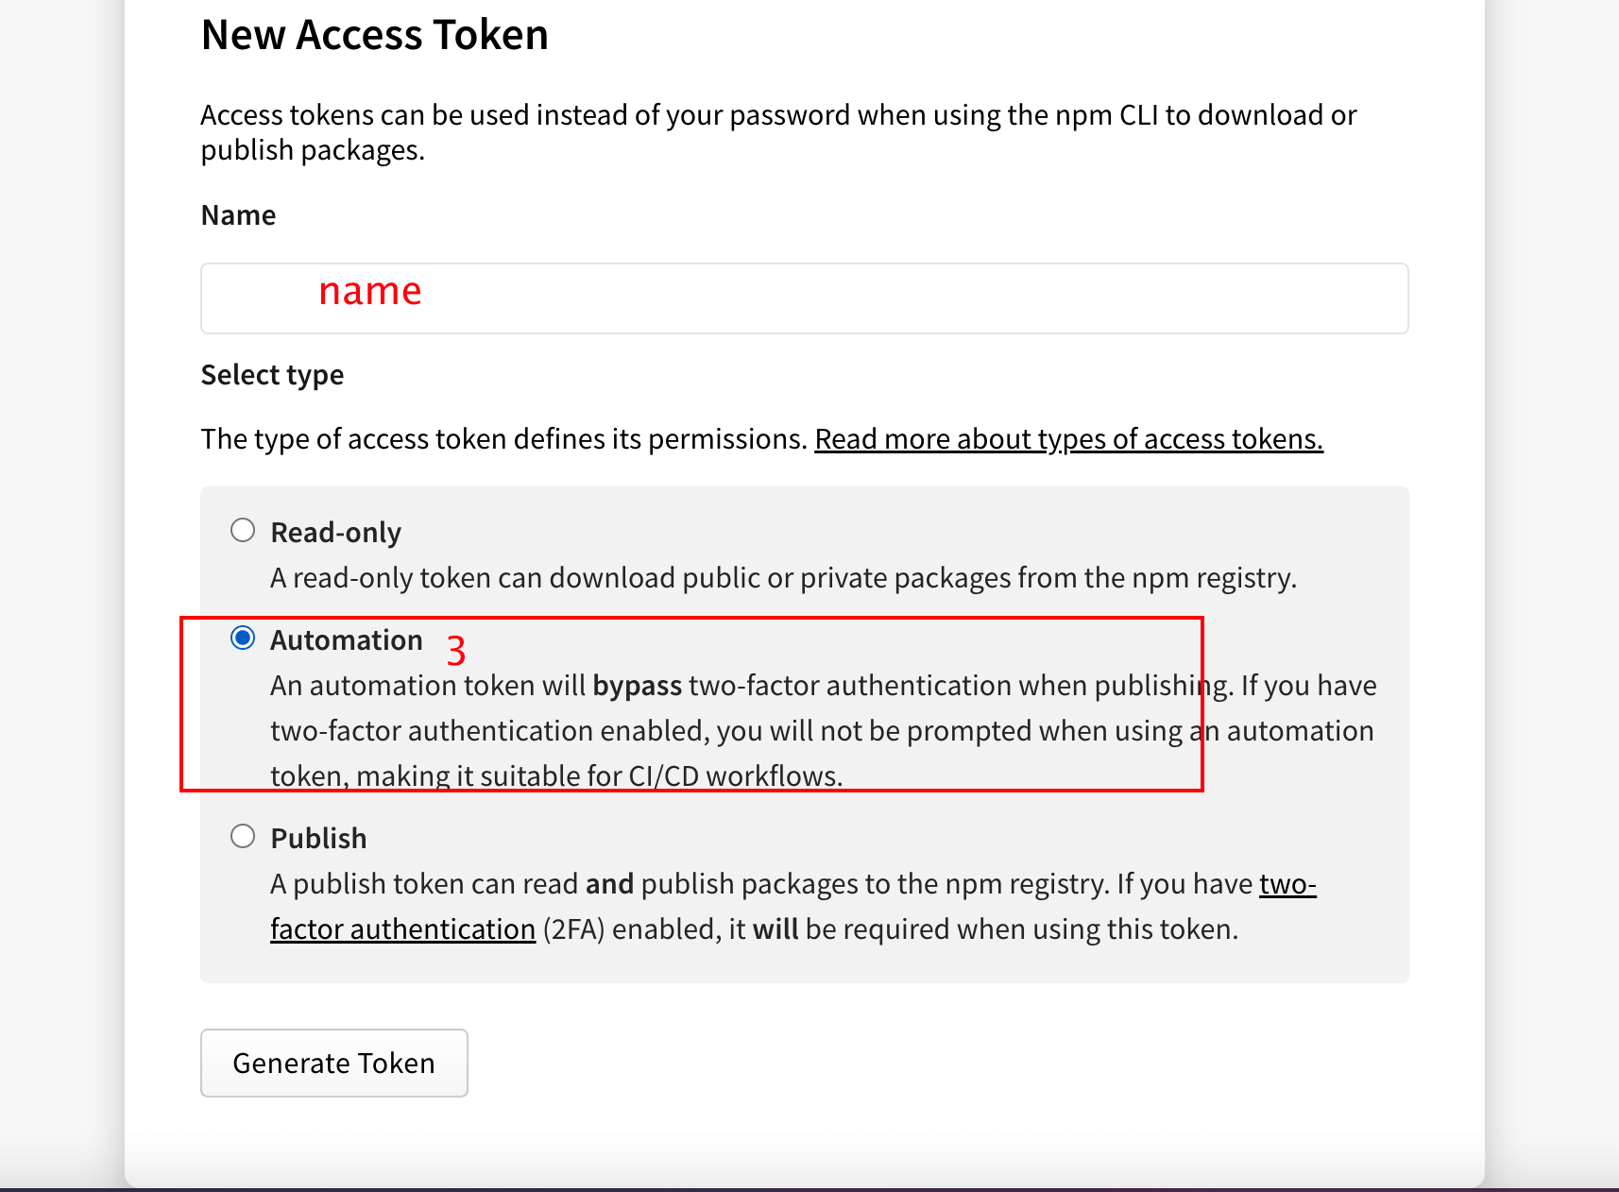Click the intro paragraph about npm CLI
The width and height of the screenshot is (1619, 1192).
click(779, 132)
